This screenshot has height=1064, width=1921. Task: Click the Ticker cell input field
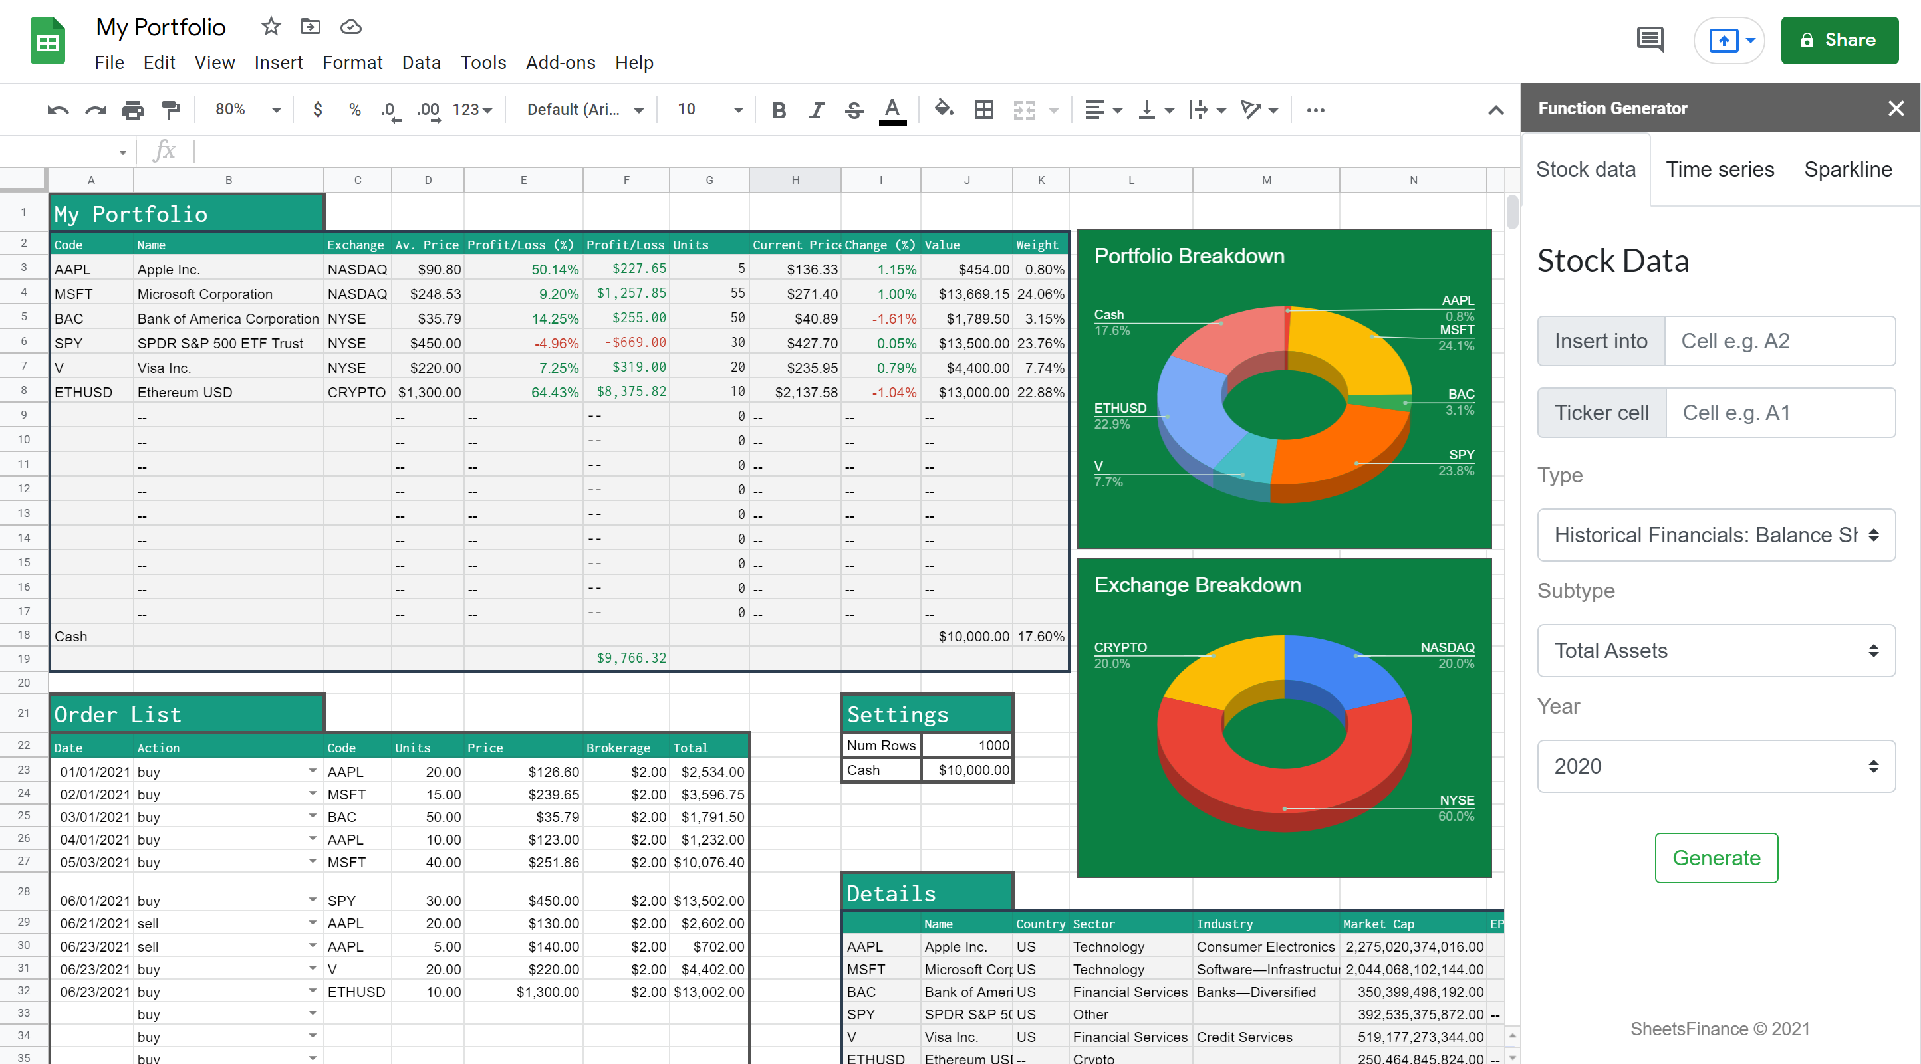click(1780, 412)
